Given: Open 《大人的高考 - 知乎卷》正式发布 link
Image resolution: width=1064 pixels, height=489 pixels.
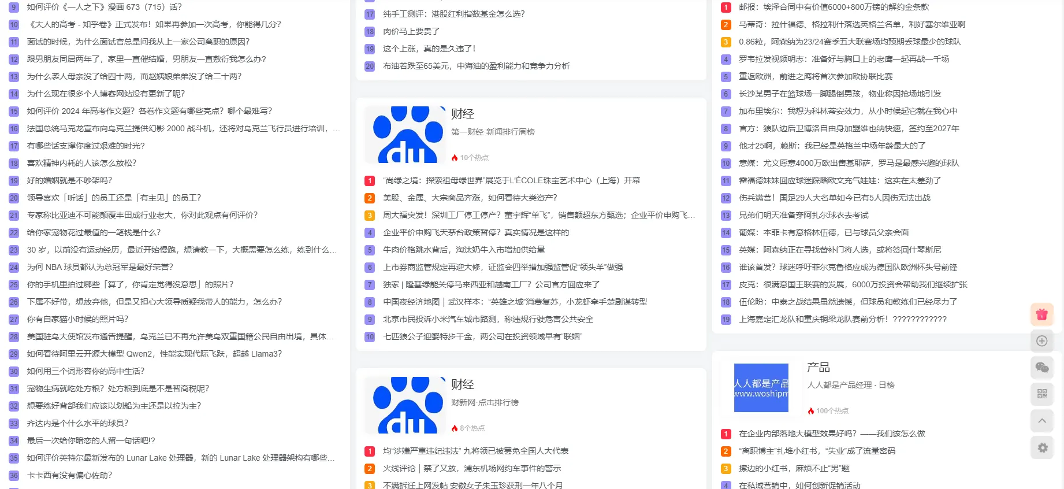Looking at the screenshot, I should coord(154,24).
